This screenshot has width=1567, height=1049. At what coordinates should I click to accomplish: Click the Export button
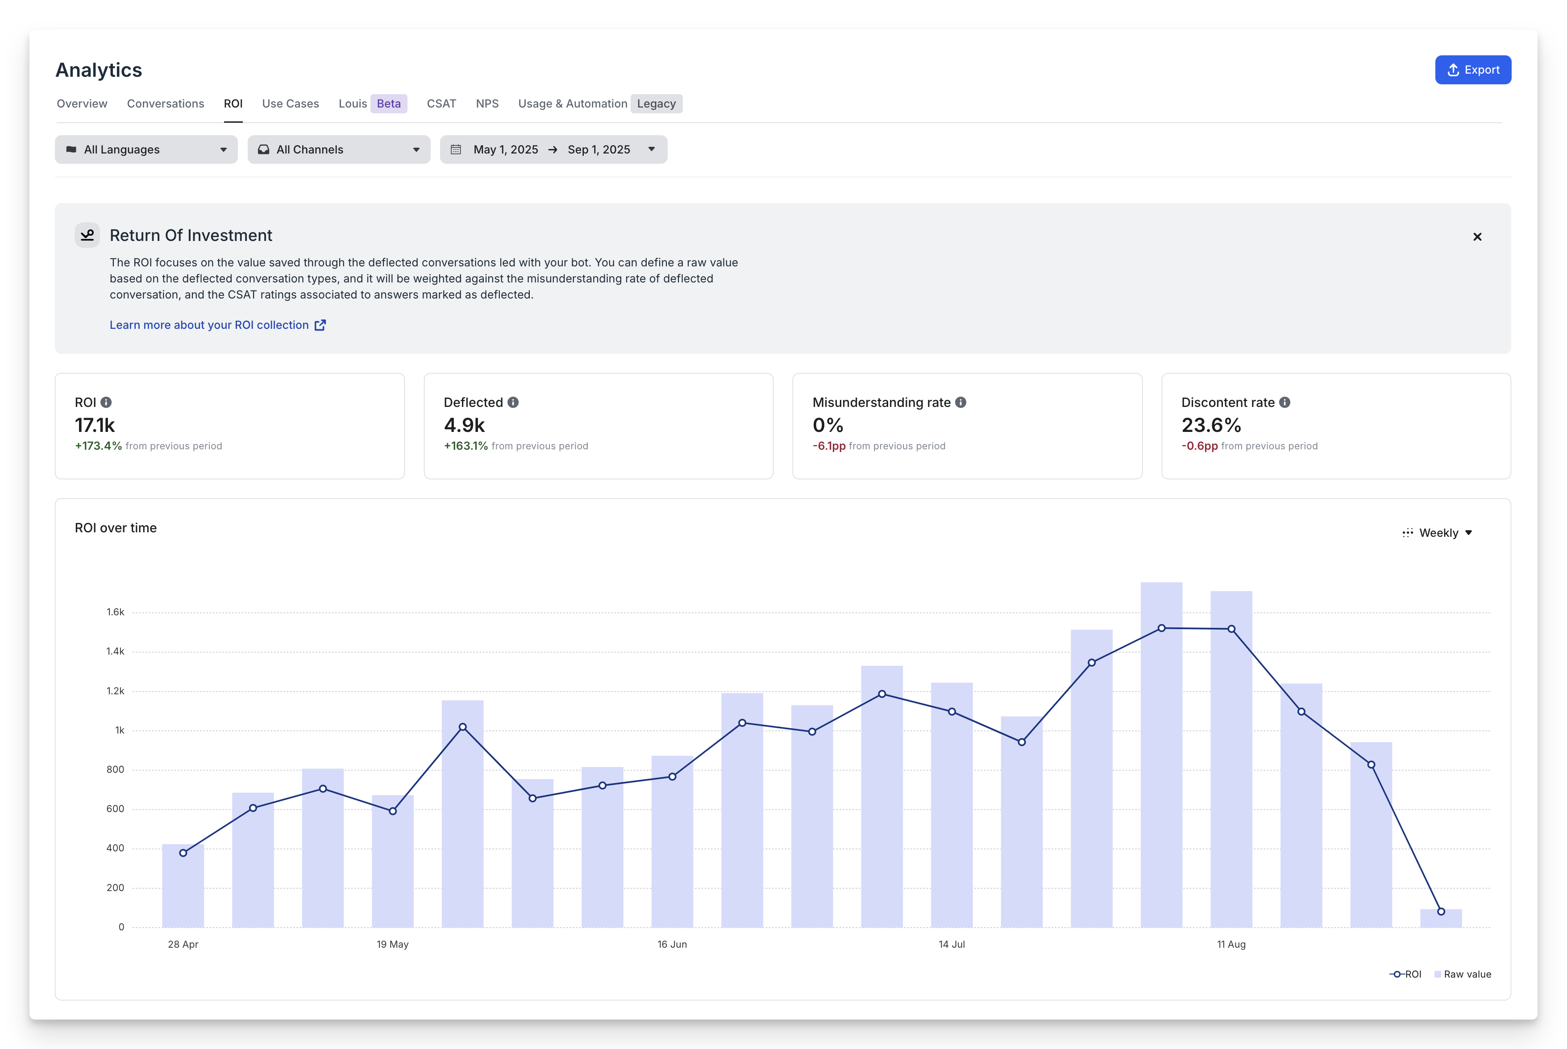1473,70
